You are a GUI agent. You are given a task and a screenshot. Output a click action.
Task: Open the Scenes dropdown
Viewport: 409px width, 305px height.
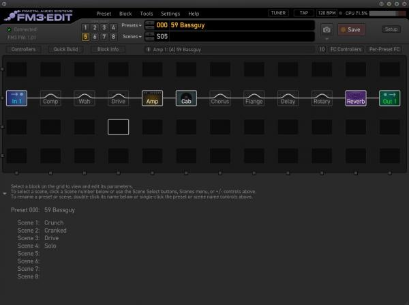[x=132, y=37]
